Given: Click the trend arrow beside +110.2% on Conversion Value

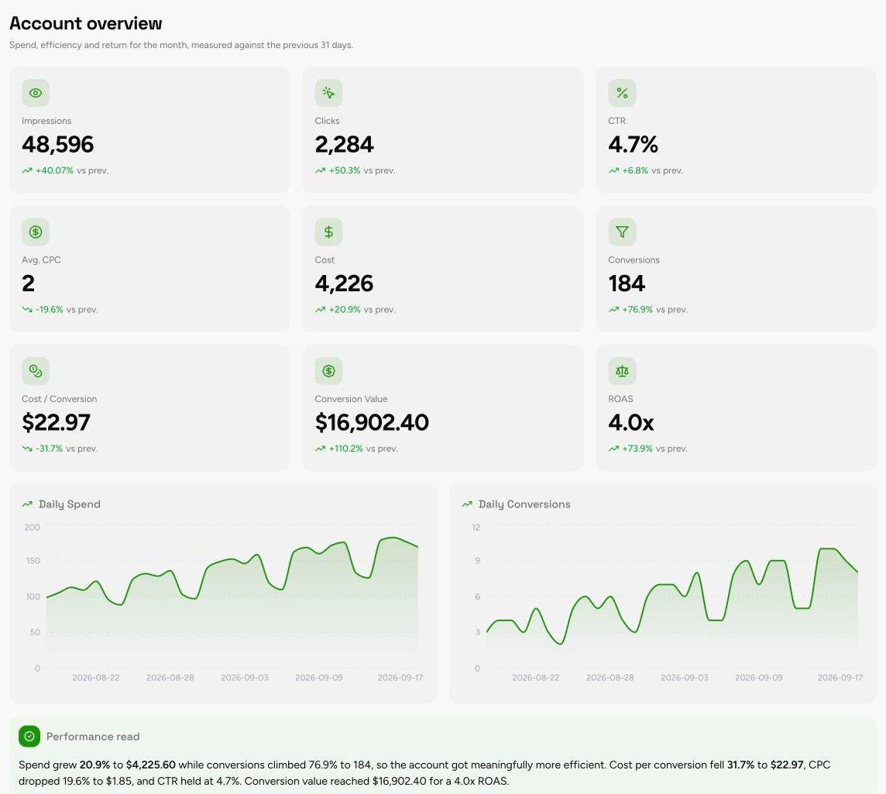Looking at the screenshot, I should point(320,449).
